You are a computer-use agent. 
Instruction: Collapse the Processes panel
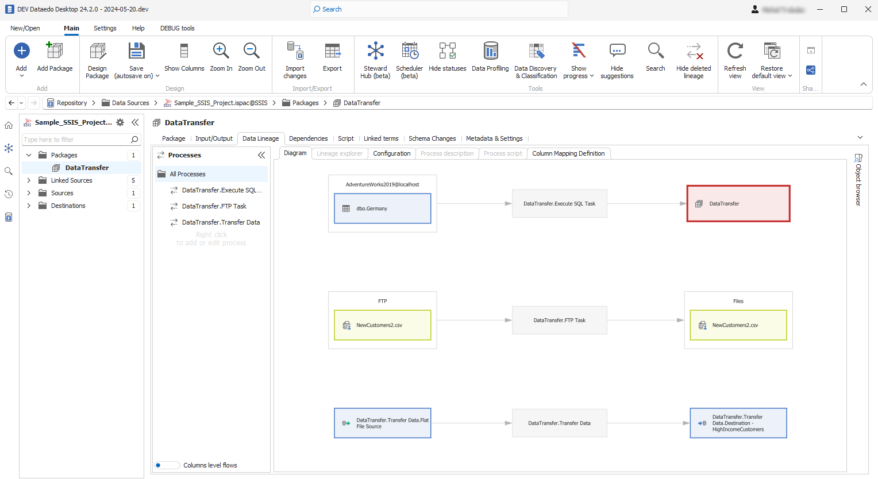coord(261,155)
